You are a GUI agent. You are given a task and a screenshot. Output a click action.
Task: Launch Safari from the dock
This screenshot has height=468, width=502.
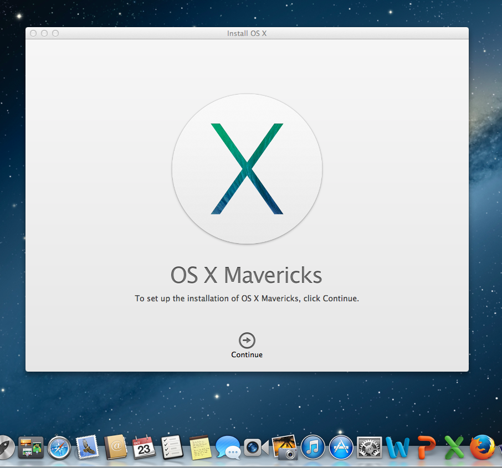coord(59,447)
